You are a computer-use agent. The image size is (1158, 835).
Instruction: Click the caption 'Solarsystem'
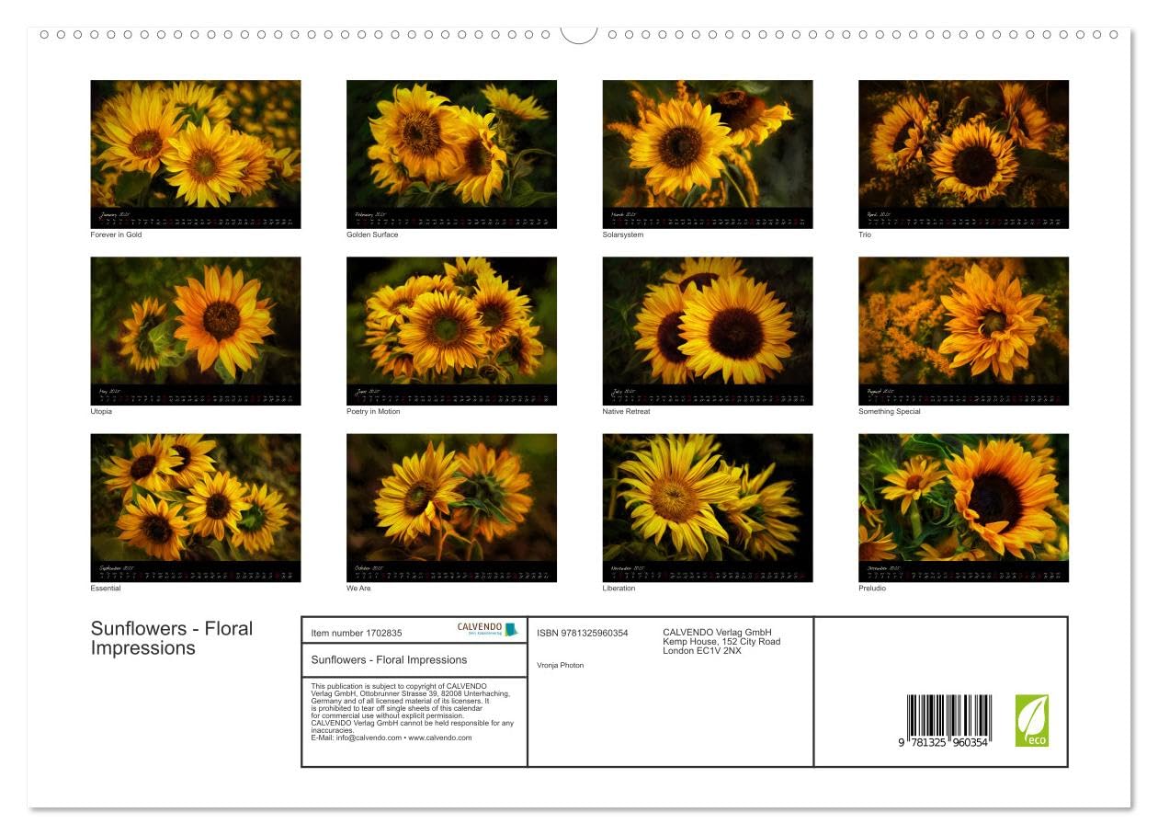(623, 235)
